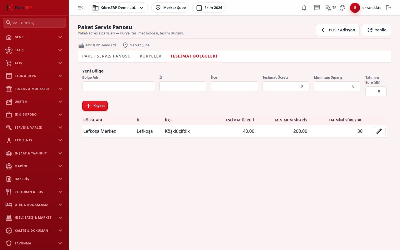Click the Bölge Adı input field
This screenshot has width=400, height=250.
tap(119, 86)
